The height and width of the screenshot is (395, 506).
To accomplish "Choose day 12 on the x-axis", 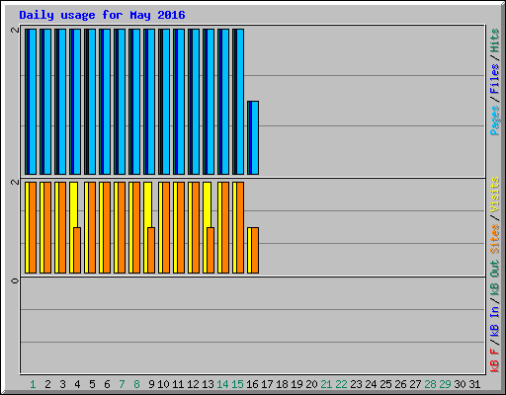I will click(x=193, y=384).
